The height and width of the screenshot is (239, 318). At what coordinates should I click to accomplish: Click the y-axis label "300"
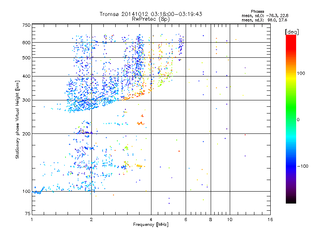pyautogui.click(x=26, y=100)
